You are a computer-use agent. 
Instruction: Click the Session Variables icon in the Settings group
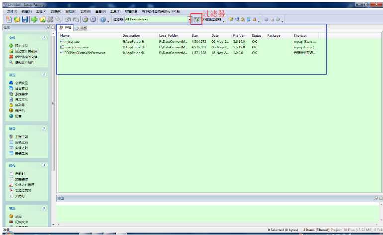click(11, 83)
